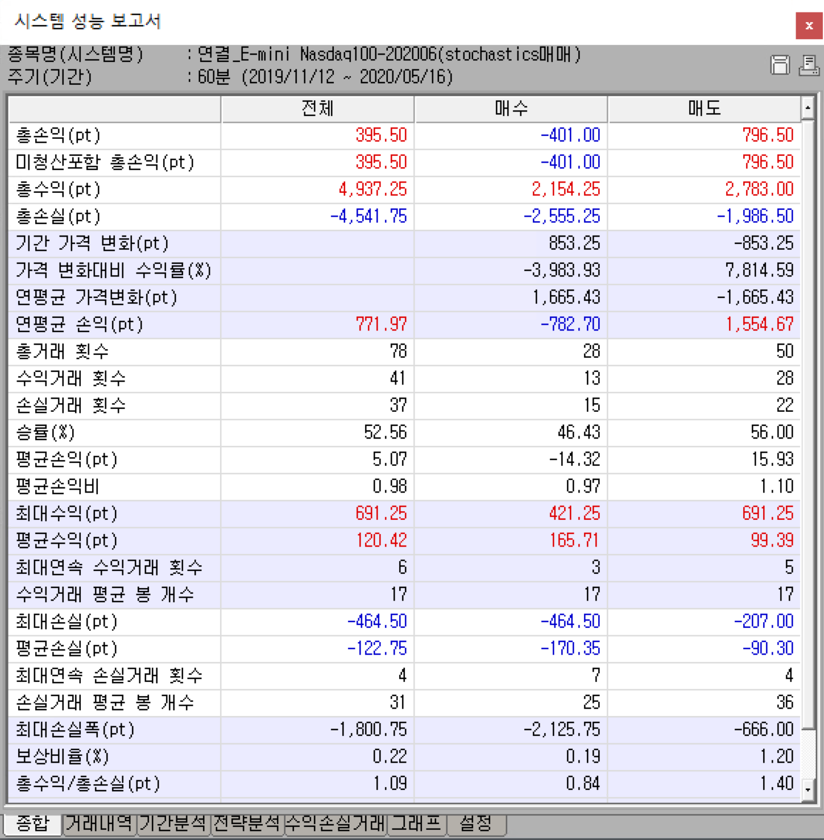Click the 평균수익 value 120.42
Screen dimensions: 824x840
(x=382, y=541)
